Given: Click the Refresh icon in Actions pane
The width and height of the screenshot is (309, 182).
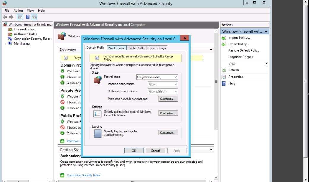Looking at the screenshot, I should [x=224, y=70].
